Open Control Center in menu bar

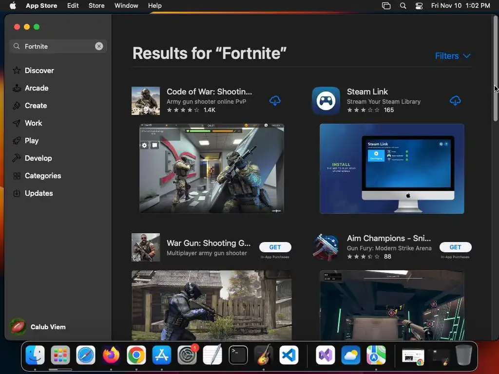click(419, 6)
